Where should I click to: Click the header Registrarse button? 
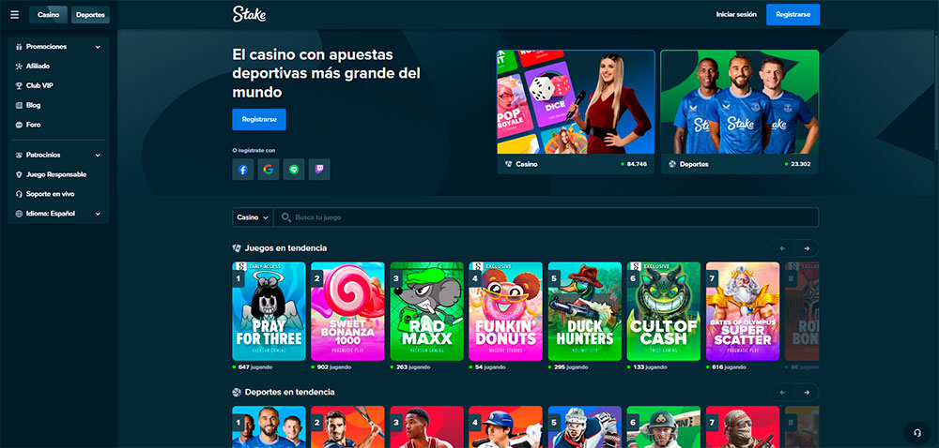pyautogui.click(x=793, y=14)
